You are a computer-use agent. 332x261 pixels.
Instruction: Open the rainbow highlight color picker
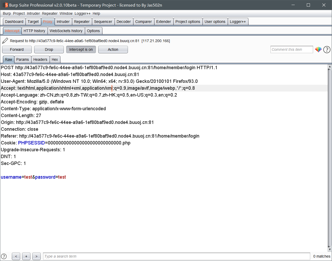318,49
